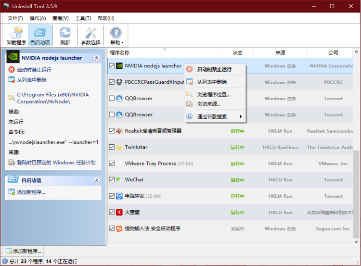
Task: Choose 从列表中删除 in the context menu
Action: point(215,82)
